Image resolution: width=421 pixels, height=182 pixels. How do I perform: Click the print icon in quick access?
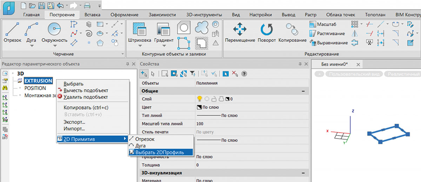[x=87, y=6]
